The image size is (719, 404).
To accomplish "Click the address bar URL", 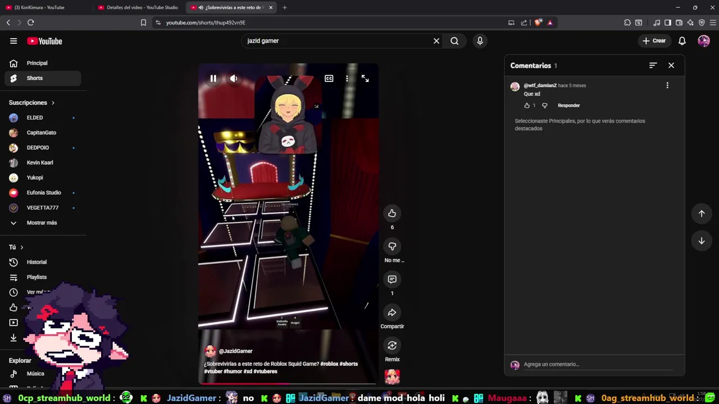I will (x=206, y=22).
